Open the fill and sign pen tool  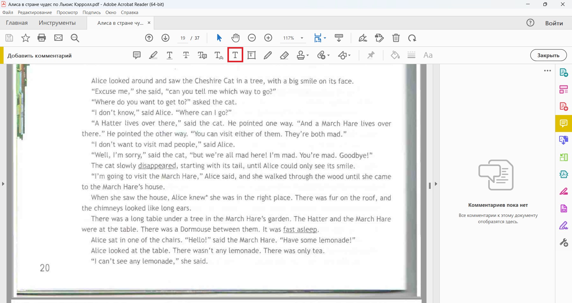point(363,38)
